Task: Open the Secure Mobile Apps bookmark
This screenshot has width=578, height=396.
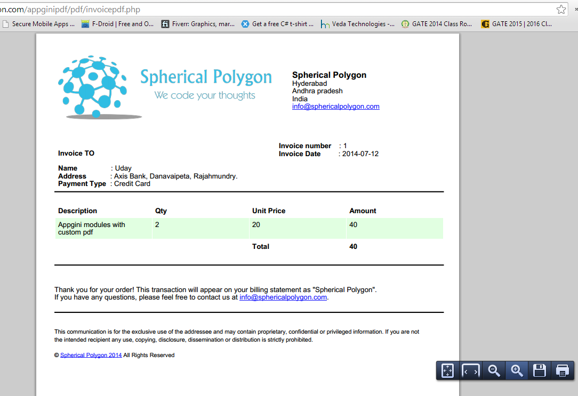Action: pos(38,24)
